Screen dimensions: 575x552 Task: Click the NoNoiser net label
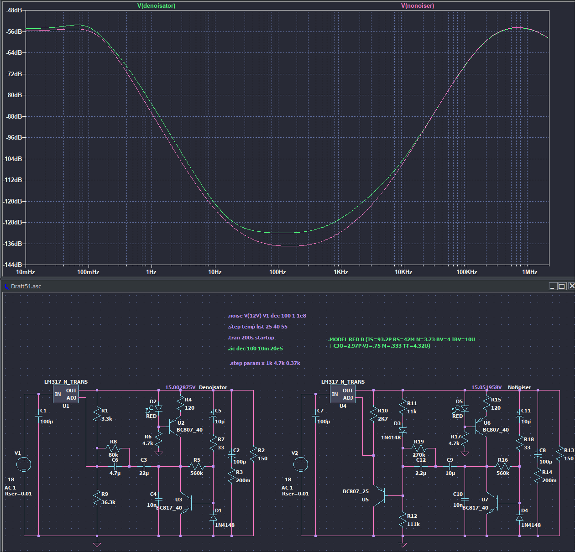[x=519, y=387]
